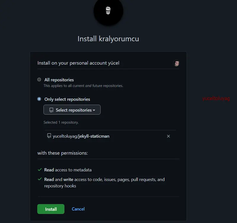This screenshot has width=237, height=223.
Task: Click the kralyorumcu app skull logo
Action: point(108,12)
